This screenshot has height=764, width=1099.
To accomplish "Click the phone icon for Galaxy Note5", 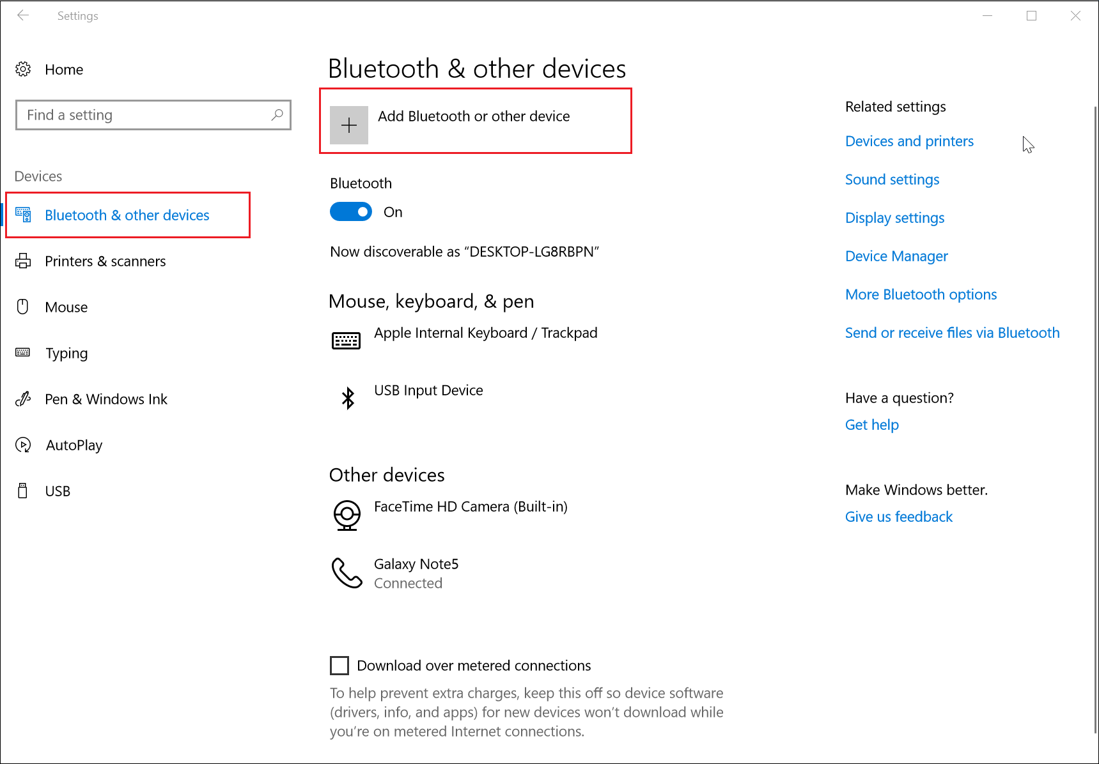I will click(x=347, y=573).
